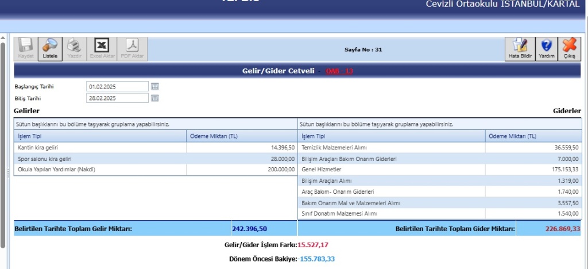588x269 pixels.
Task: Sort income by İşlem Tipi column header
Action: point(100,136)
